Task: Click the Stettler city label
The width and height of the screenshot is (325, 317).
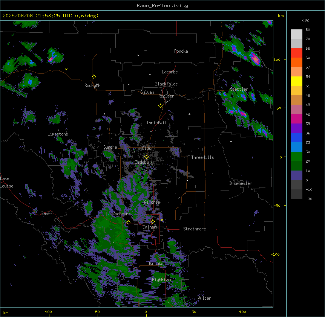Action: click(x=239, y=89)
